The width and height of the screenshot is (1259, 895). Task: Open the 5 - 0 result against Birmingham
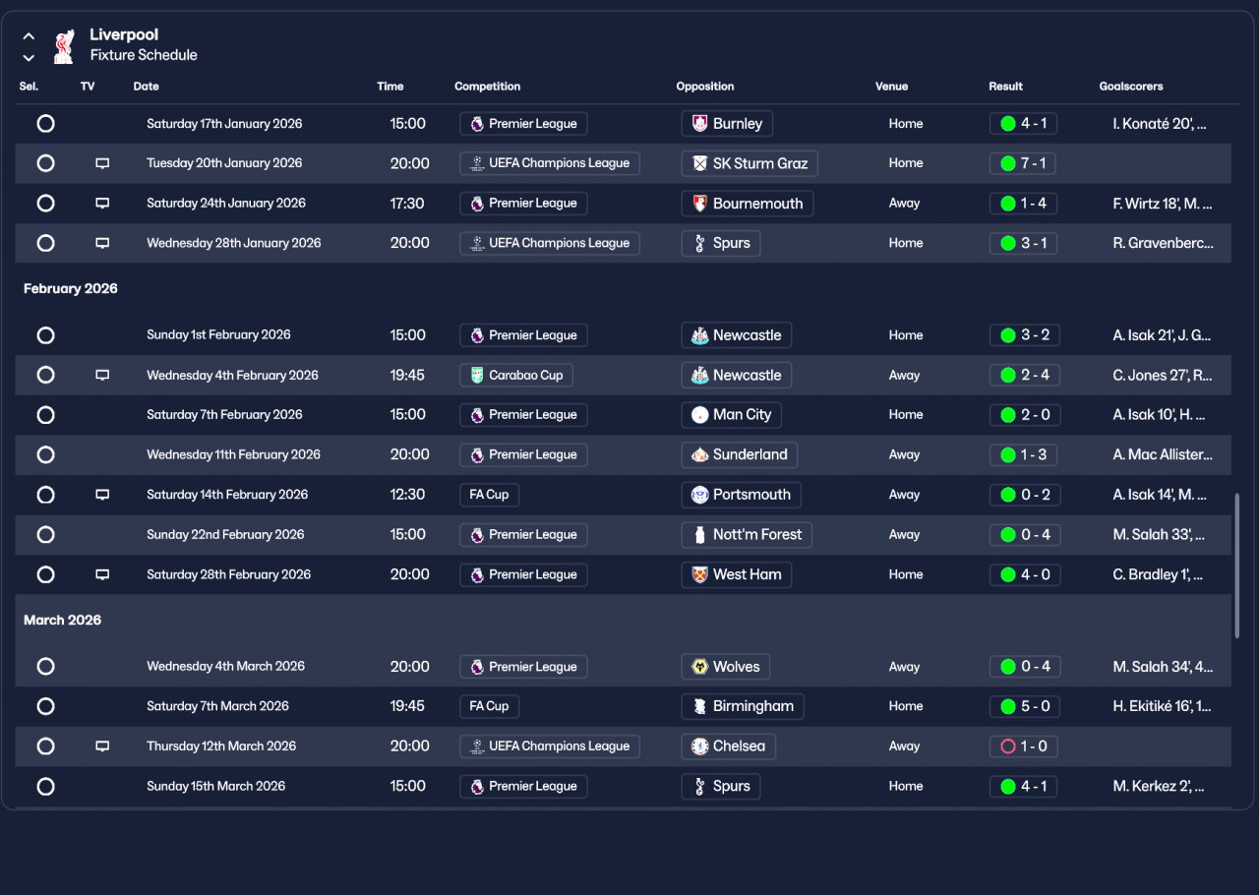point(1025,706)
